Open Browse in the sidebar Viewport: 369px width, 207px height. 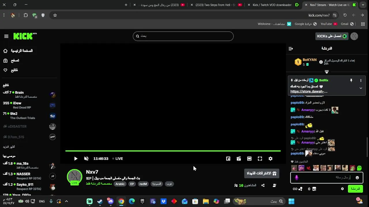tap(11, 61)
